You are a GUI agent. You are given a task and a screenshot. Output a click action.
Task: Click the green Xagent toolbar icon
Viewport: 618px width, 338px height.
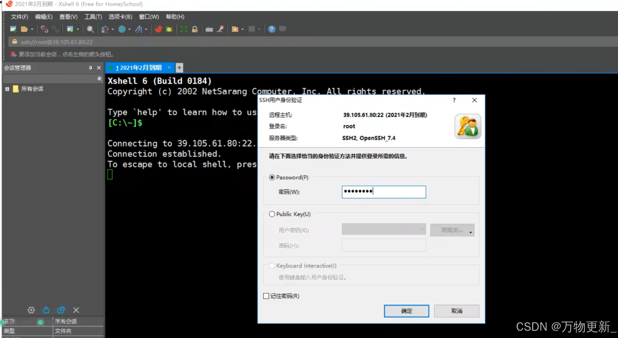tap(169, 29)
